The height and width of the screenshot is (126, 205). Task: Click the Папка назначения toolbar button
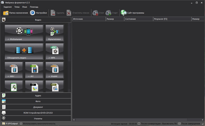tap(15, 13)
